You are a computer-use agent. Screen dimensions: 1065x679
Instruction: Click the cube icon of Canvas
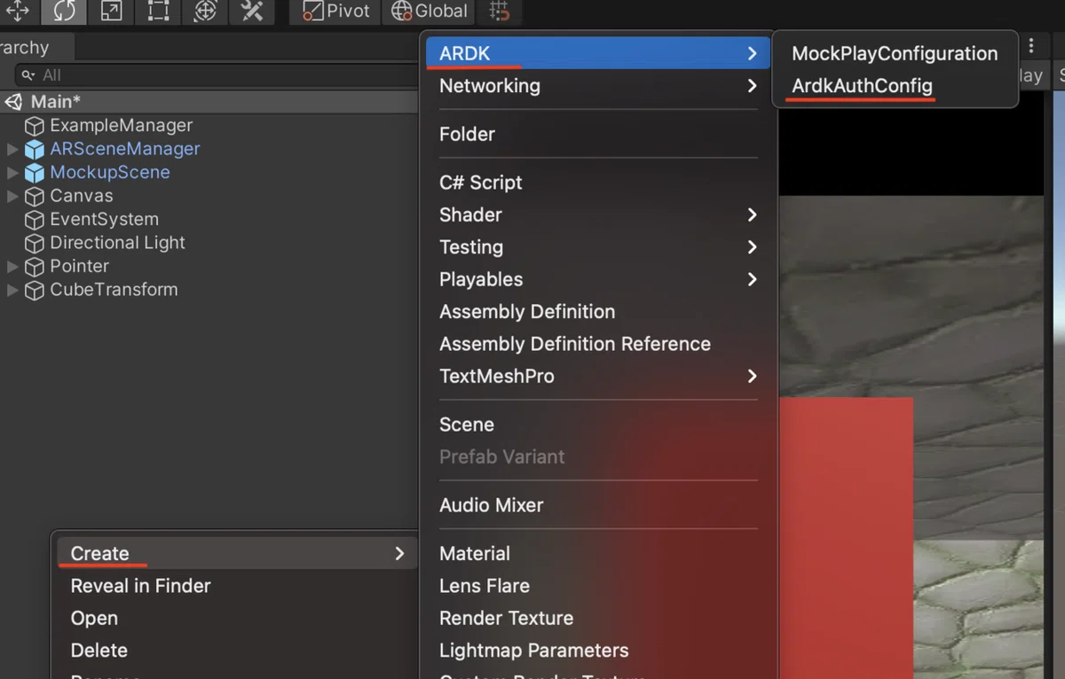(x=35, y=196)
